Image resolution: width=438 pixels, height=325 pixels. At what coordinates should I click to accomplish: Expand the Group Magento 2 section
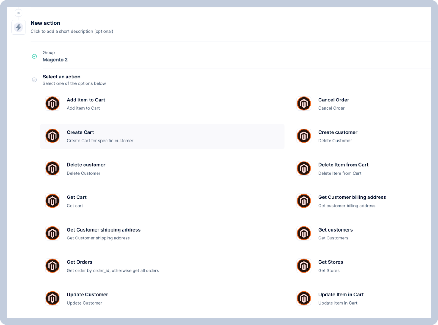(55, 60)
